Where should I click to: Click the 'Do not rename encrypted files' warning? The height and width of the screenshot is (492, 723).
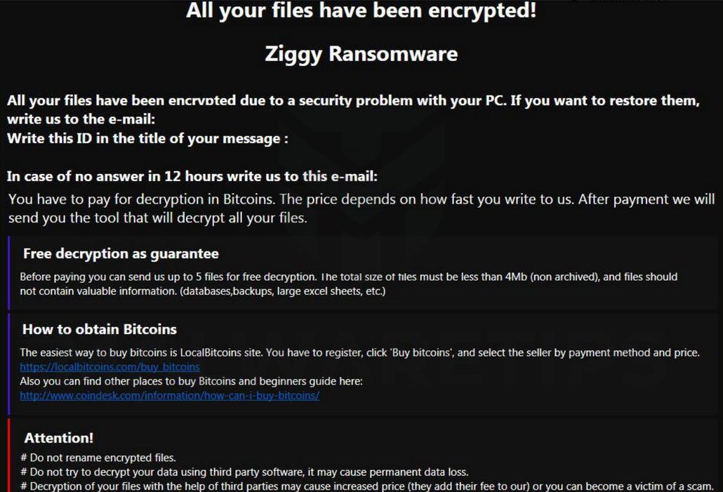(x=98, y=458)
